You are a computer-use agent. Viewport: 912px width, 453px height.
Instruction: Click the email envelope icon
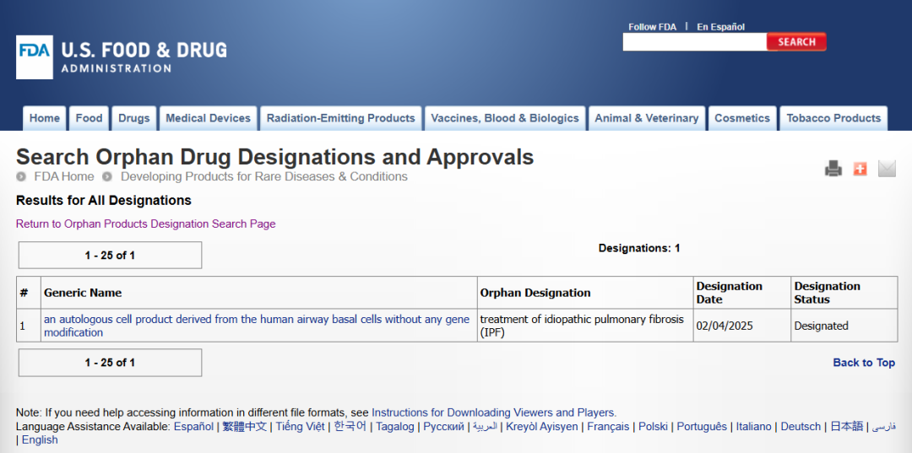coord(887,169)
